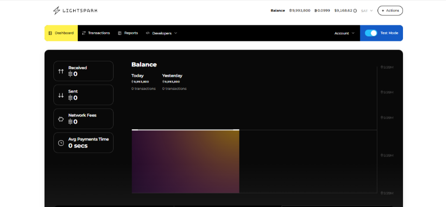Select the Received stat card

83,71
